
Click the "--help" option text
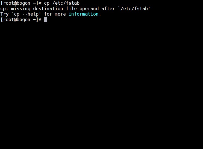[30, 14]
